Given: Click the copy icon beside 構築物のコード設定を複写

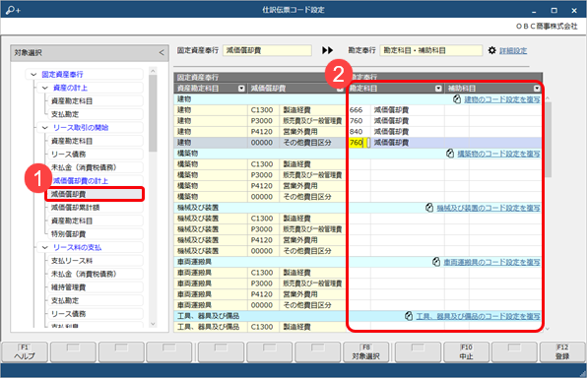Looking at the screenshot, I should pos(450,154).
